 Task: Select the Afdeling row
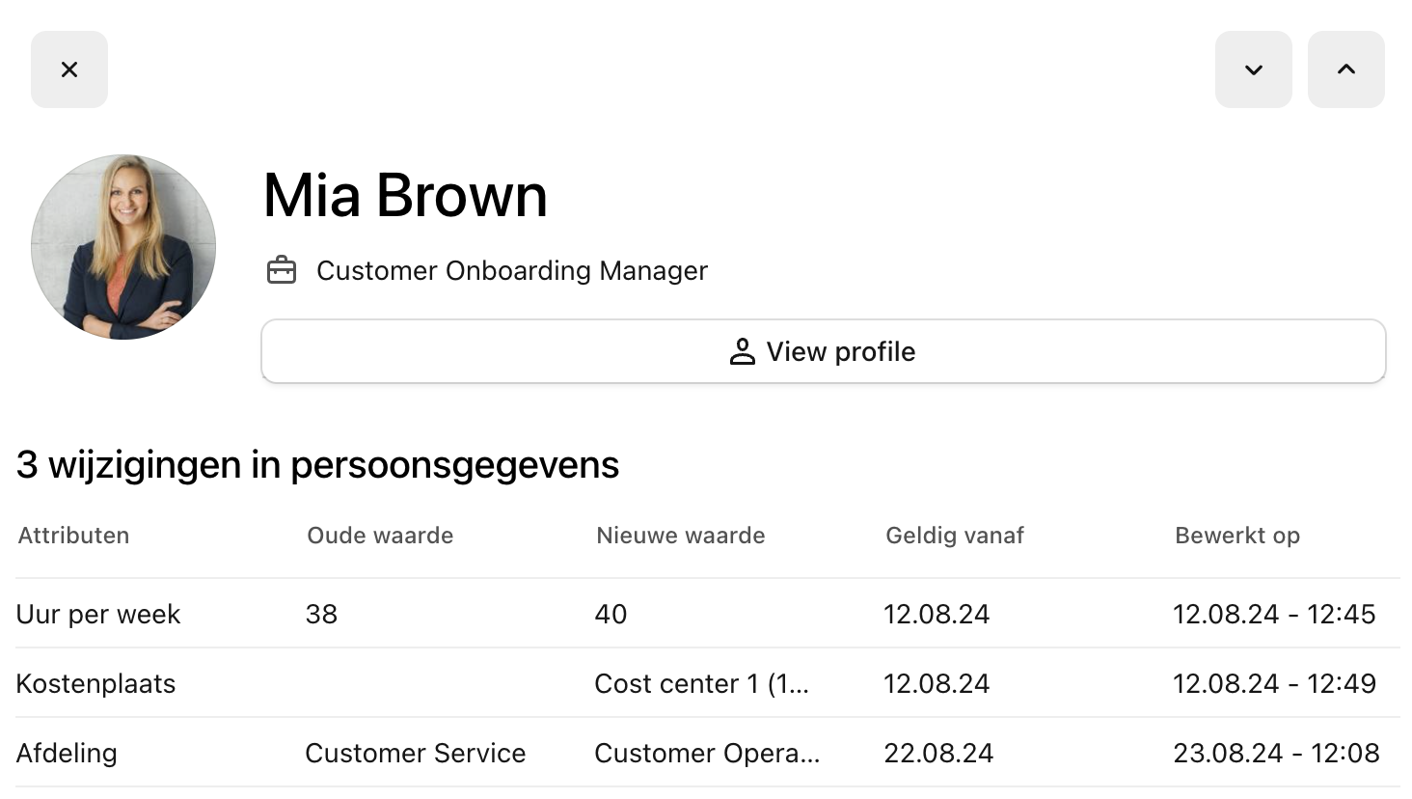pos(67,753)
